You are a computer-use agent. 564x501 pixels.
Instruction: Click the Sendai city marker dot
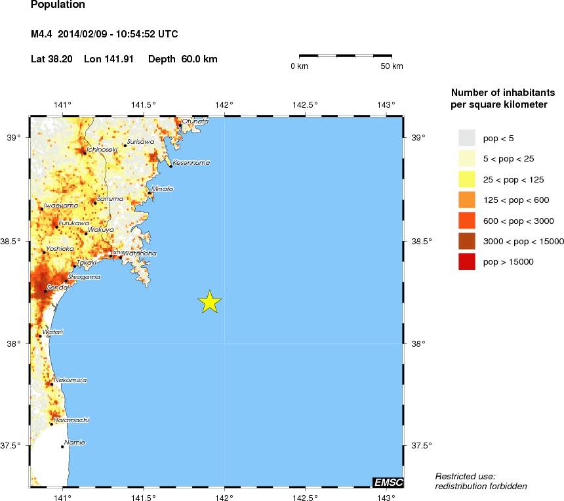(x=45, y=292)
